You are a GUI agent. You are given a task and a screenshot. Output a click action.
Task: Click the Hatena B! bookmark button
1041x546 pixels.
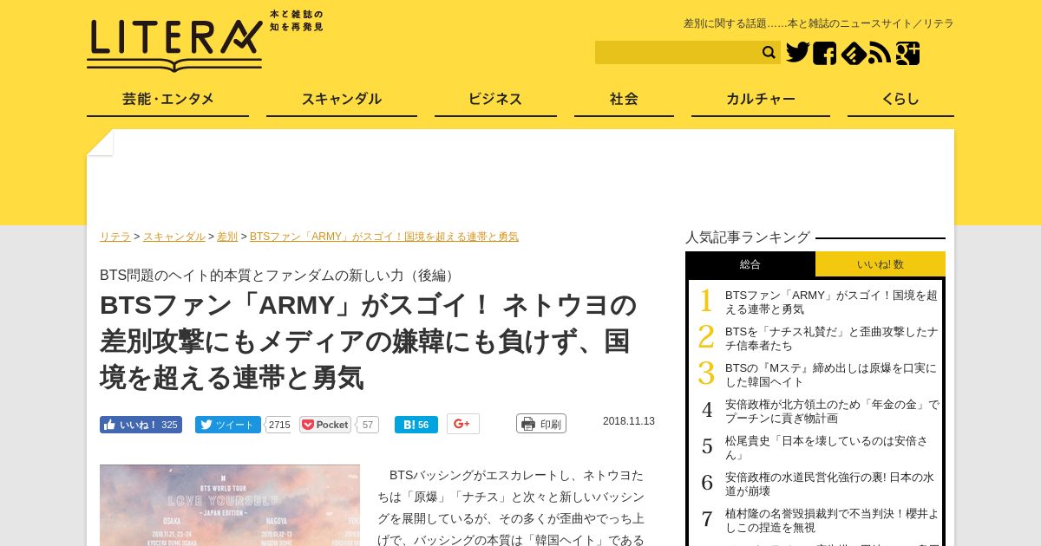pyautogui.click(x=416, y=425)
